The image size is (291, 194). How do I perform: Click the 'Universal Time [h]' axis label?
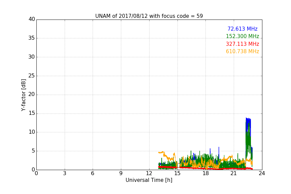(x=149, y=180)
